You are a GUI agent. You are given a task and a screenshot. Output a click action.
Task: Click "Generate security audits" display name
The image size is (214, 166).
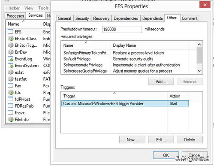pos(133,59)
